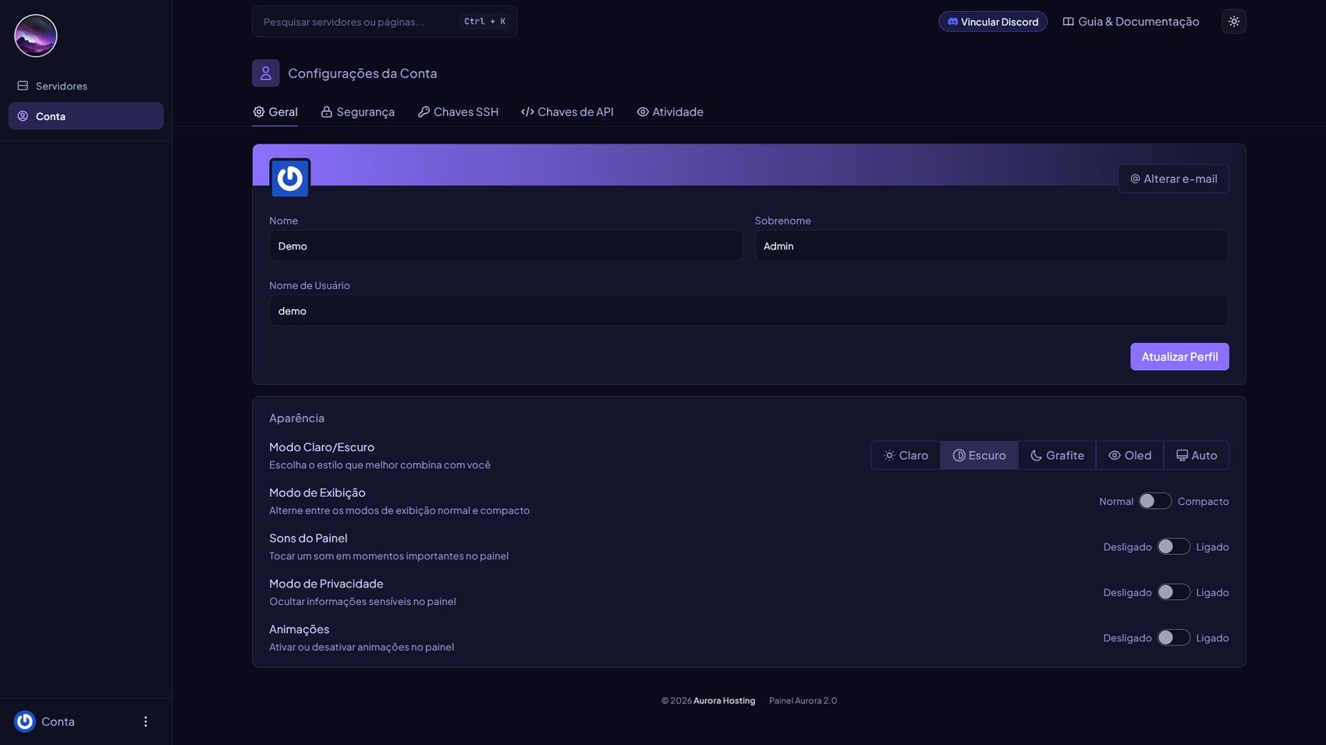Click the Sobrenome input field
1326x745 pixels.
(991, 245)
